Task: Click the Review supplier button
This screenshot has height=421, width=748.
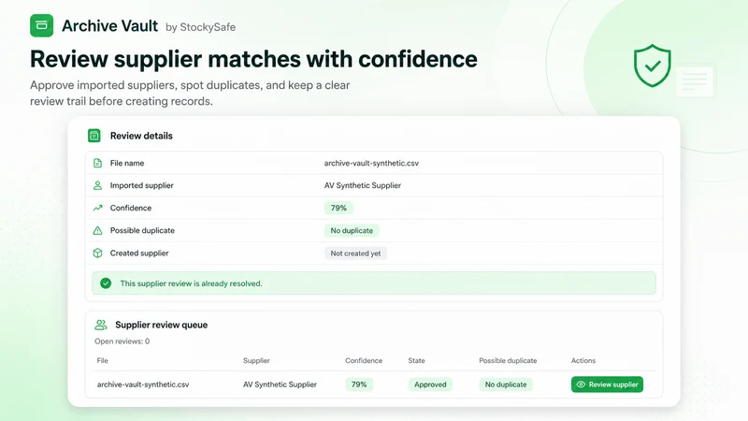Action: click(x=607, y=385)
